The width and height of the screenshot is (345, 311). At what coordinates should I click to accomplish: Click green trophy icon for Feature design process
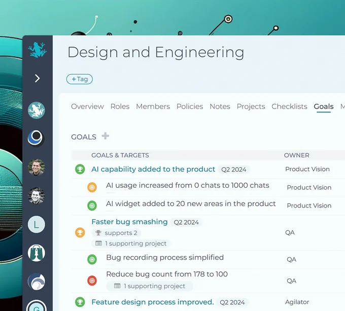click(x=80, y=302)
